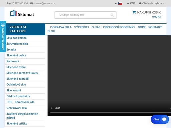The height and width of the screenshot is (128, 171).
Task: Open KONTAKT menu item
Action: click(x=155, y=27)
